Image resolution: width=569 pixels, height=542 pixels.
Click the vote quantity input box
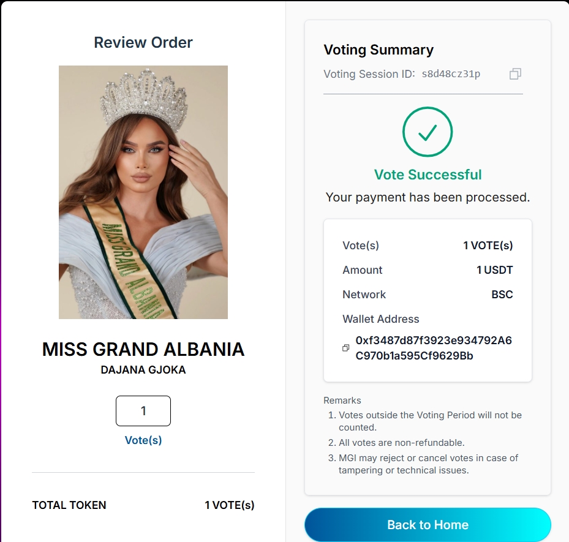(143, 411)
